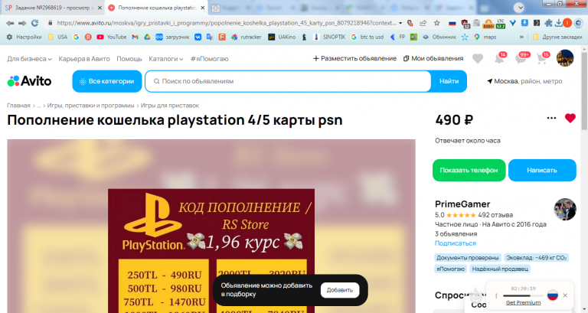Image resolution: width=588 pixels, height=313 pixels.
Task: Click the Эковклад badge
Action: [536, 258]
